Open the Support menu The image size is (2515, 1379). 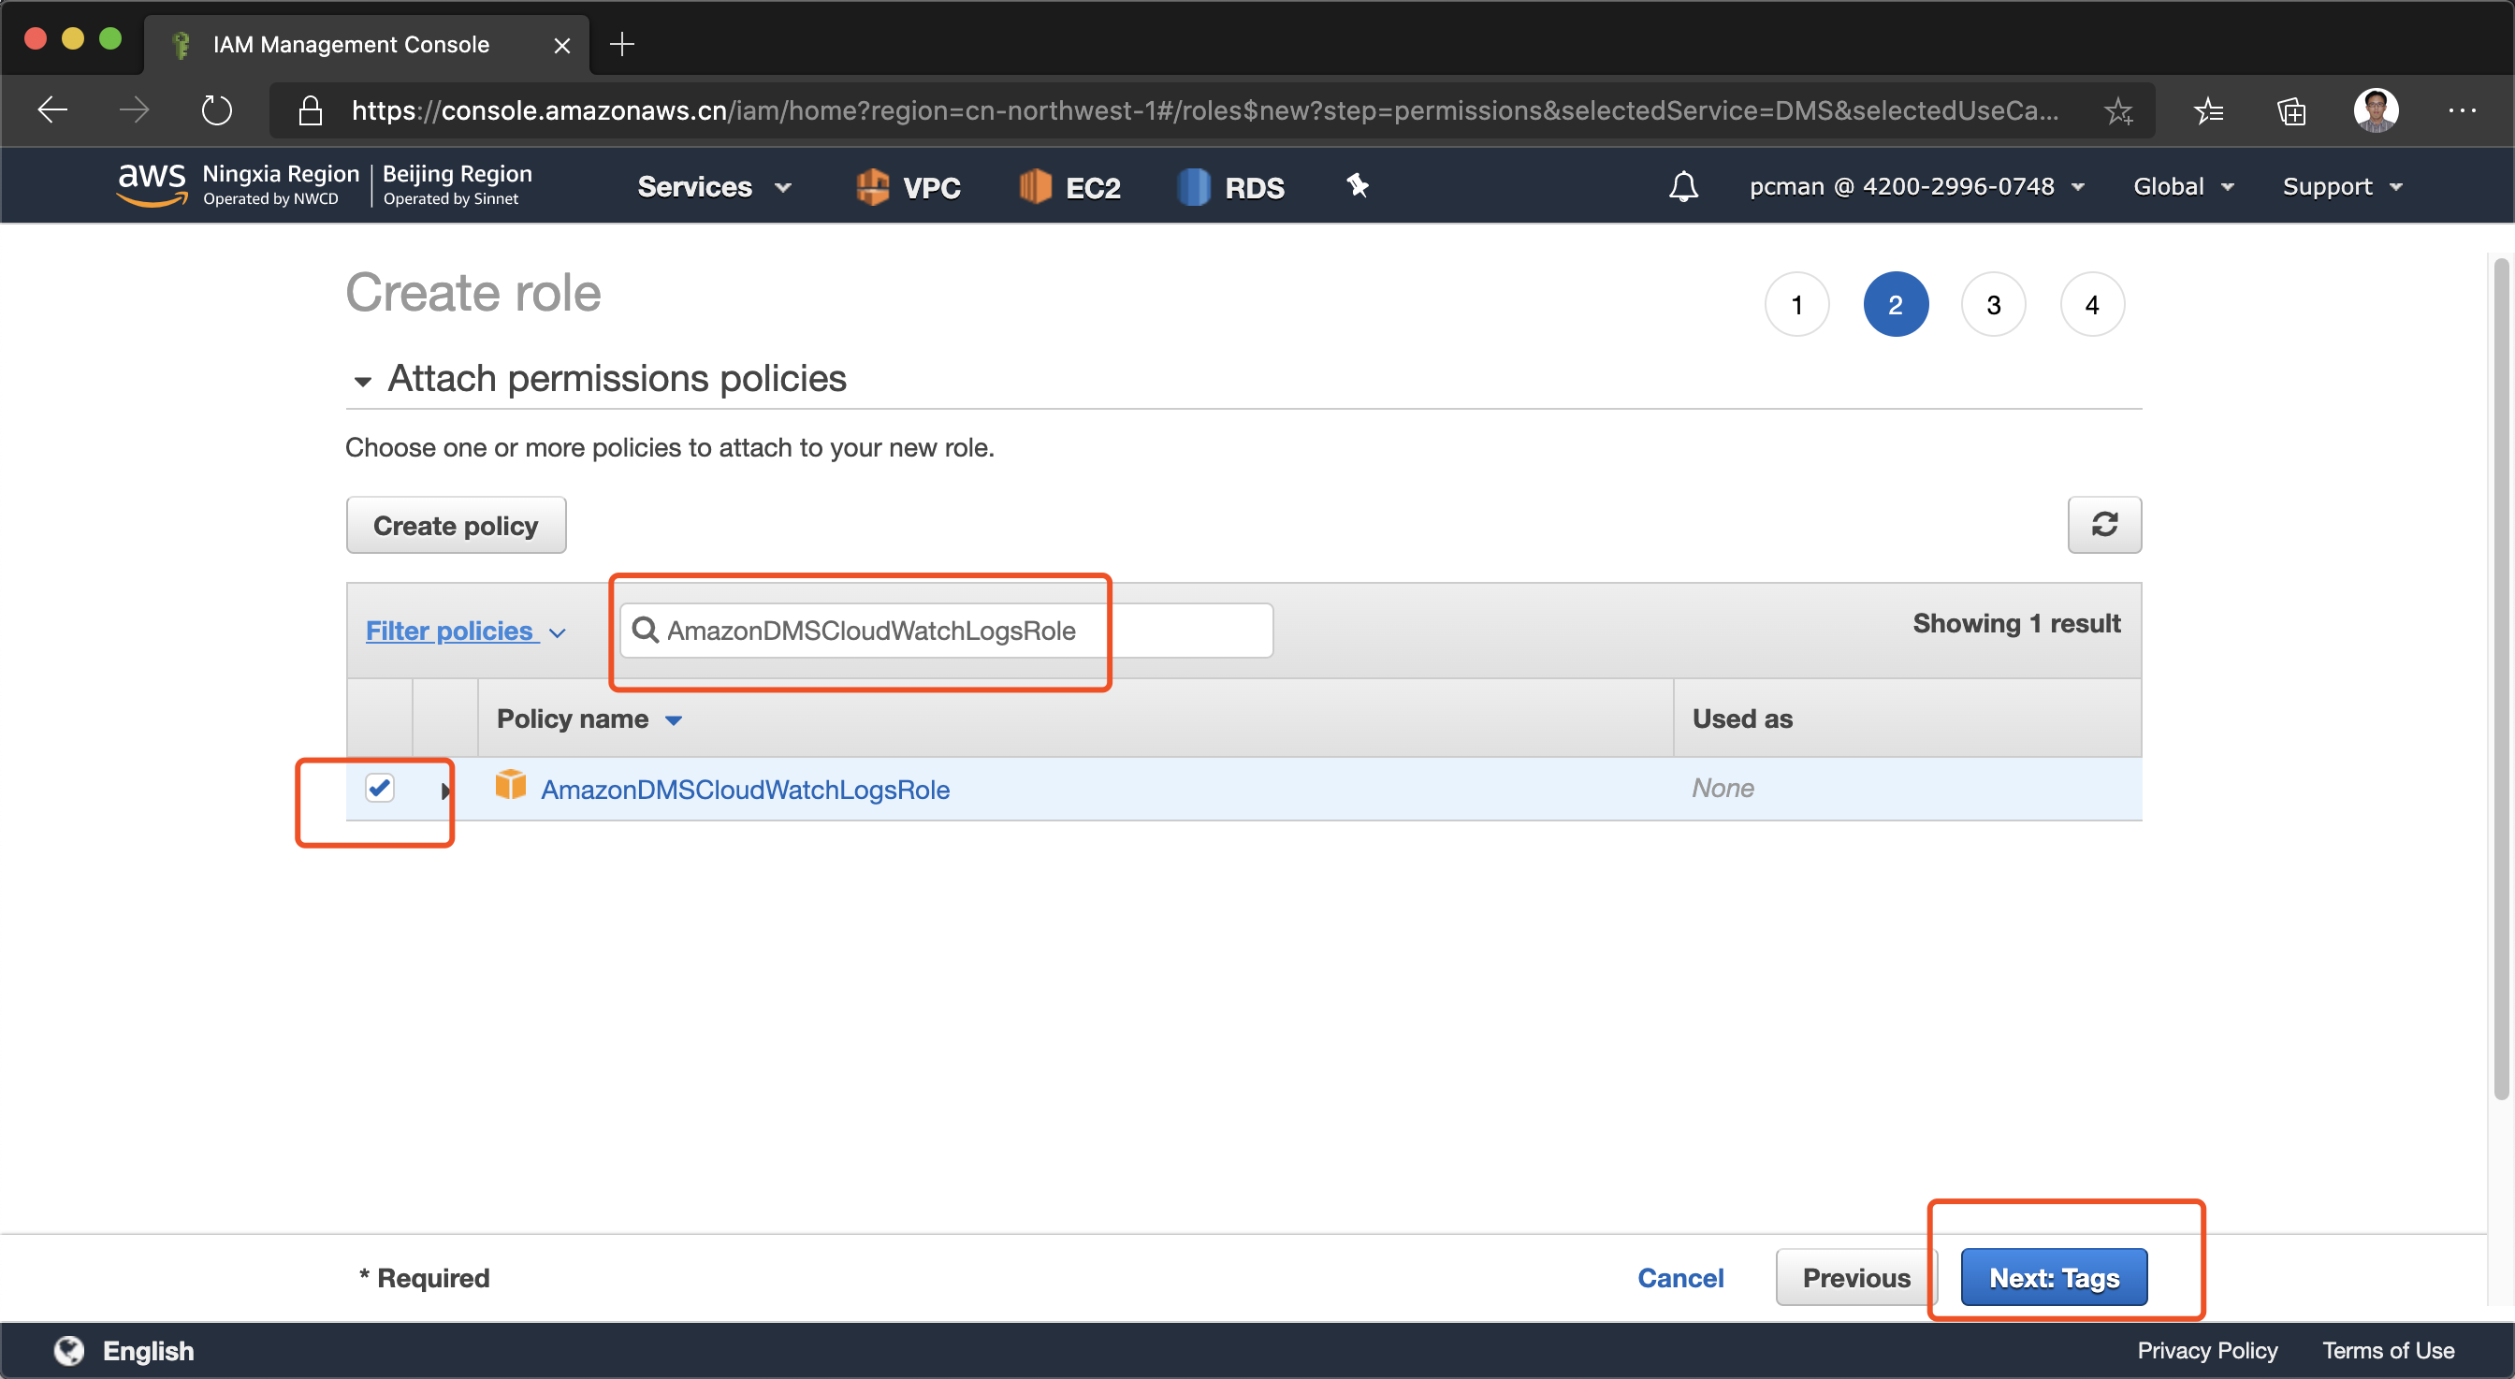(x=2340, y=186)
